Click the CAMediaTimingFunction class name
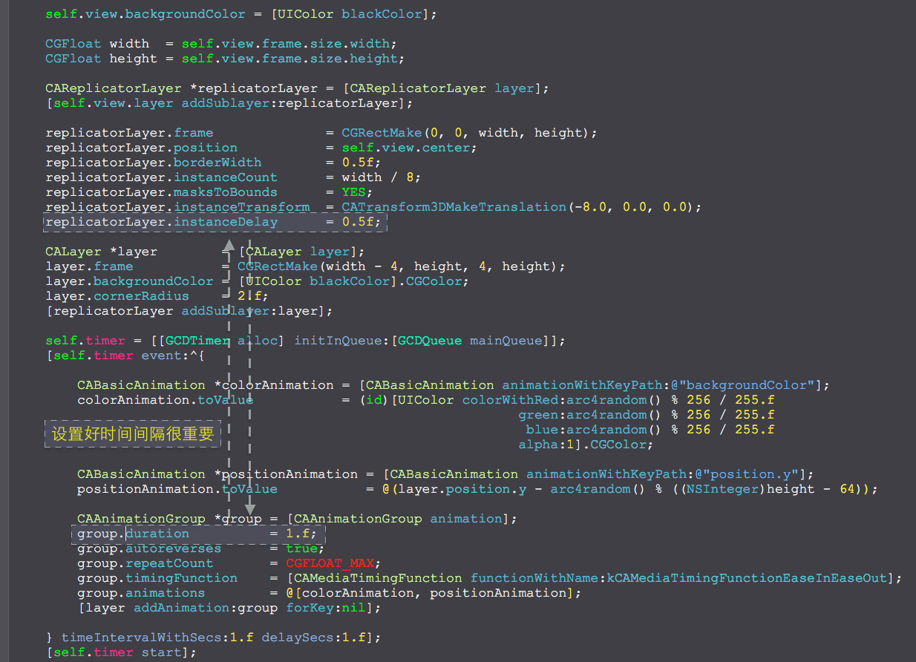Screen dimensions: 916x662 [378, 578]
